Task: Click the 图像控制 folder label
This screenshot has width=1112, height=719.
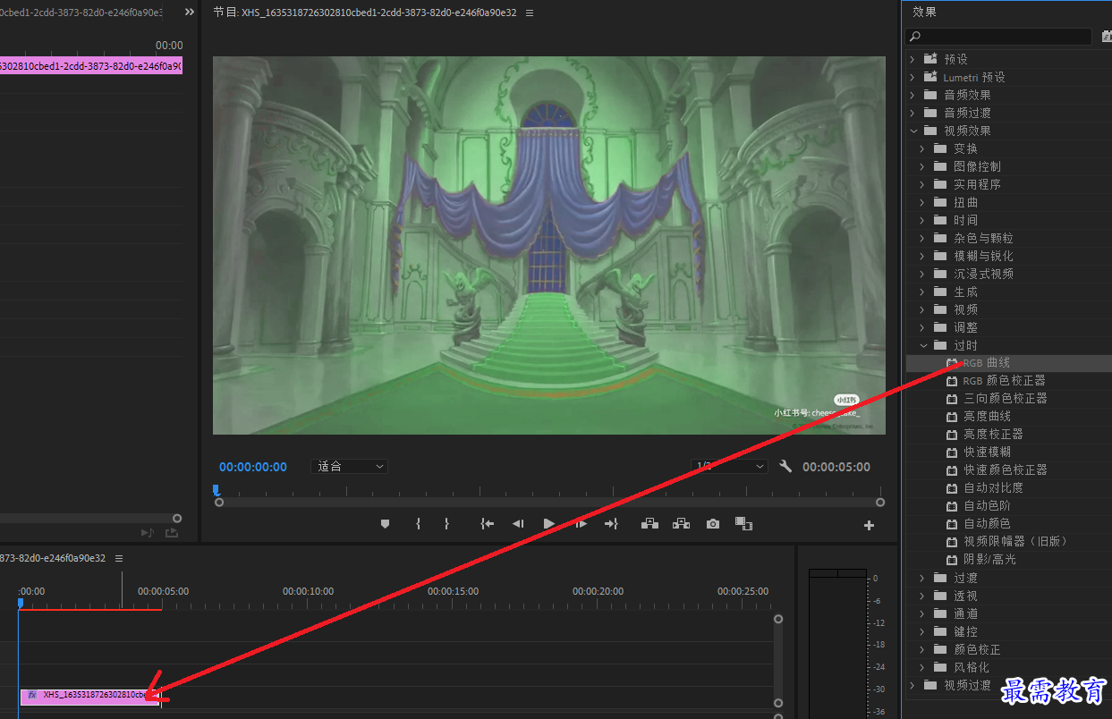Action: point(977,166)
